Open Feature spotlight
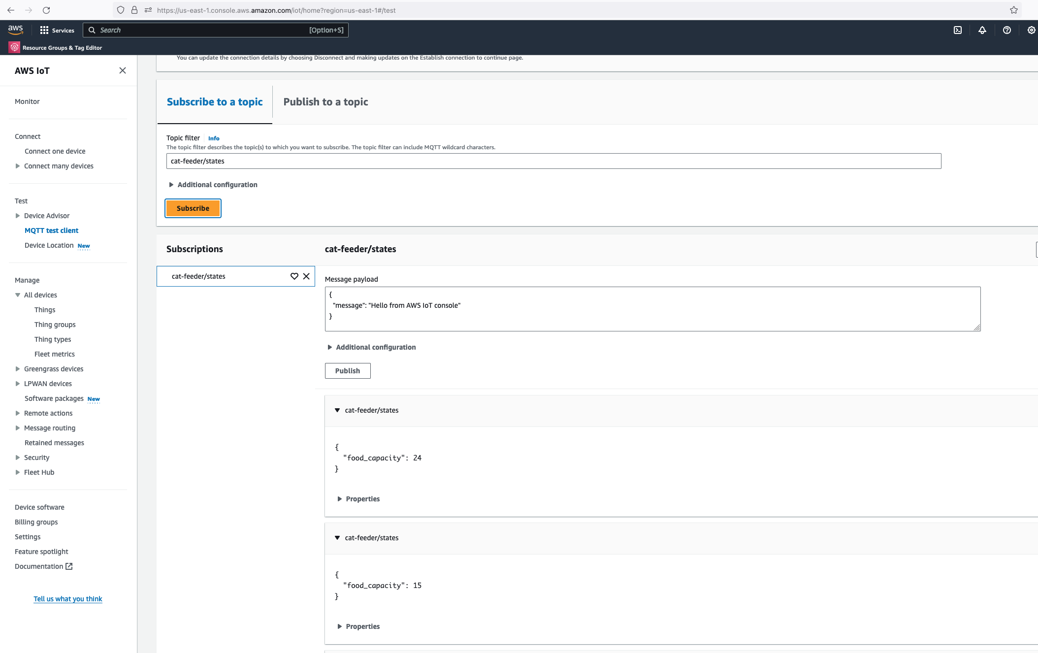 tap(41, 552)
